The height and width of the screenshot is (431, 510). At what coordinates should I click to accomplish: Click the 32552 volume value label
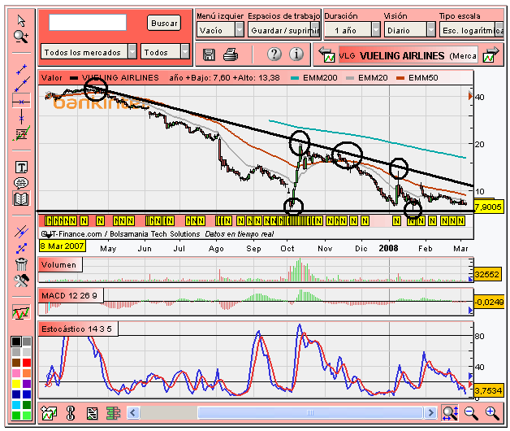point(486,274)
